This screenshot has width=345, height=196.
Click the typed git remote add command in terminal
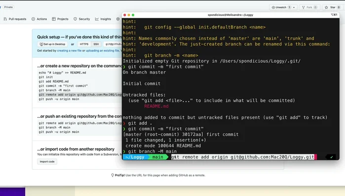[x=242, y=157]
